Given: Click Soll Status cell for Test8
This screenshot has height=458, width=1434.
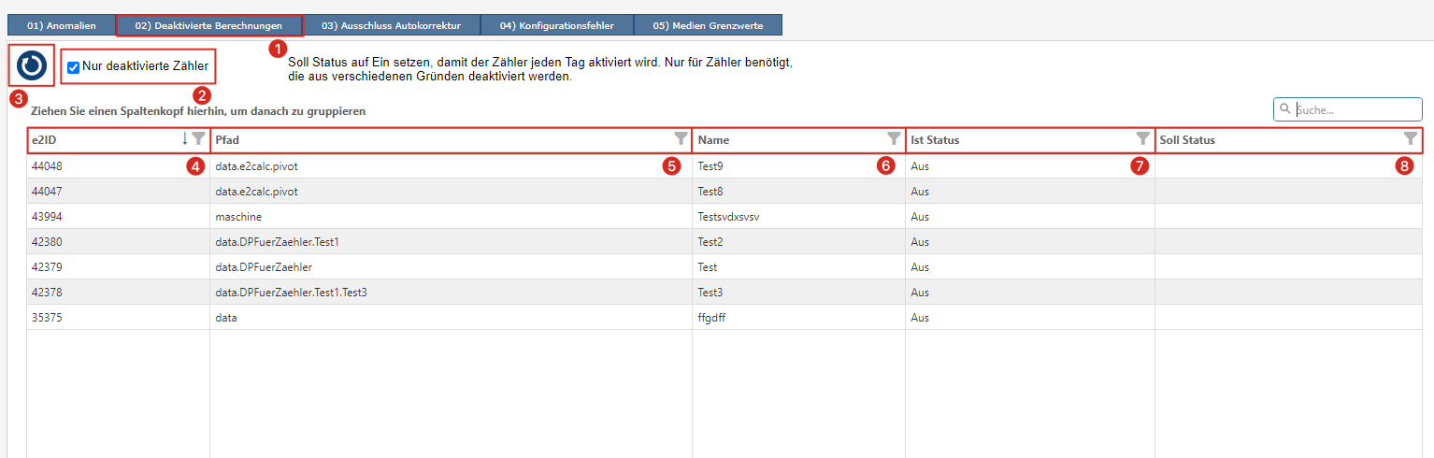Looking at the screenshot, I should [x=1289, y=191].
